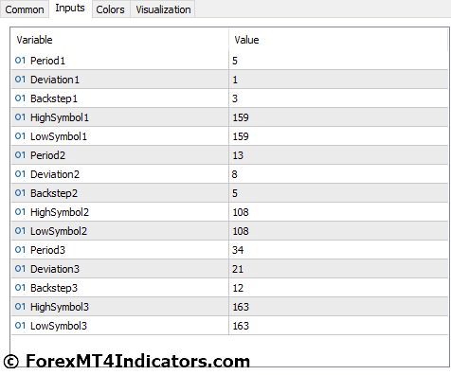The height and width of the screenshot is (375, 451).
Task: Edit the Period1 value 5
Action: [338, 61]
